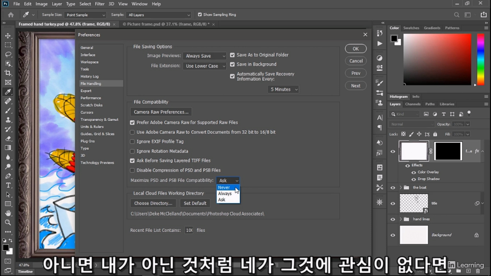Viewport: 491px width, 276px height.
Task: Enable Disable Compression of PSD and PSB Files
Action: 132,170
